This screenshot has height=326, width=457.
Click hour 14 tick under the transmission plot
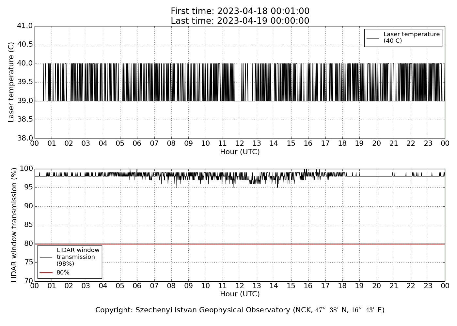pos(274,286)
